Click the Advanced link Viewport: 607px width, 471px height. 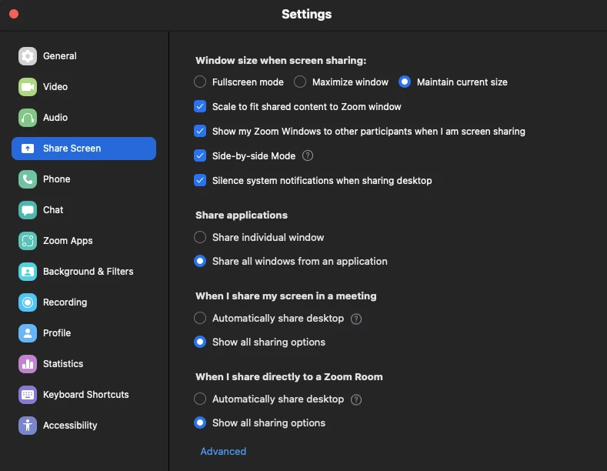223,452
